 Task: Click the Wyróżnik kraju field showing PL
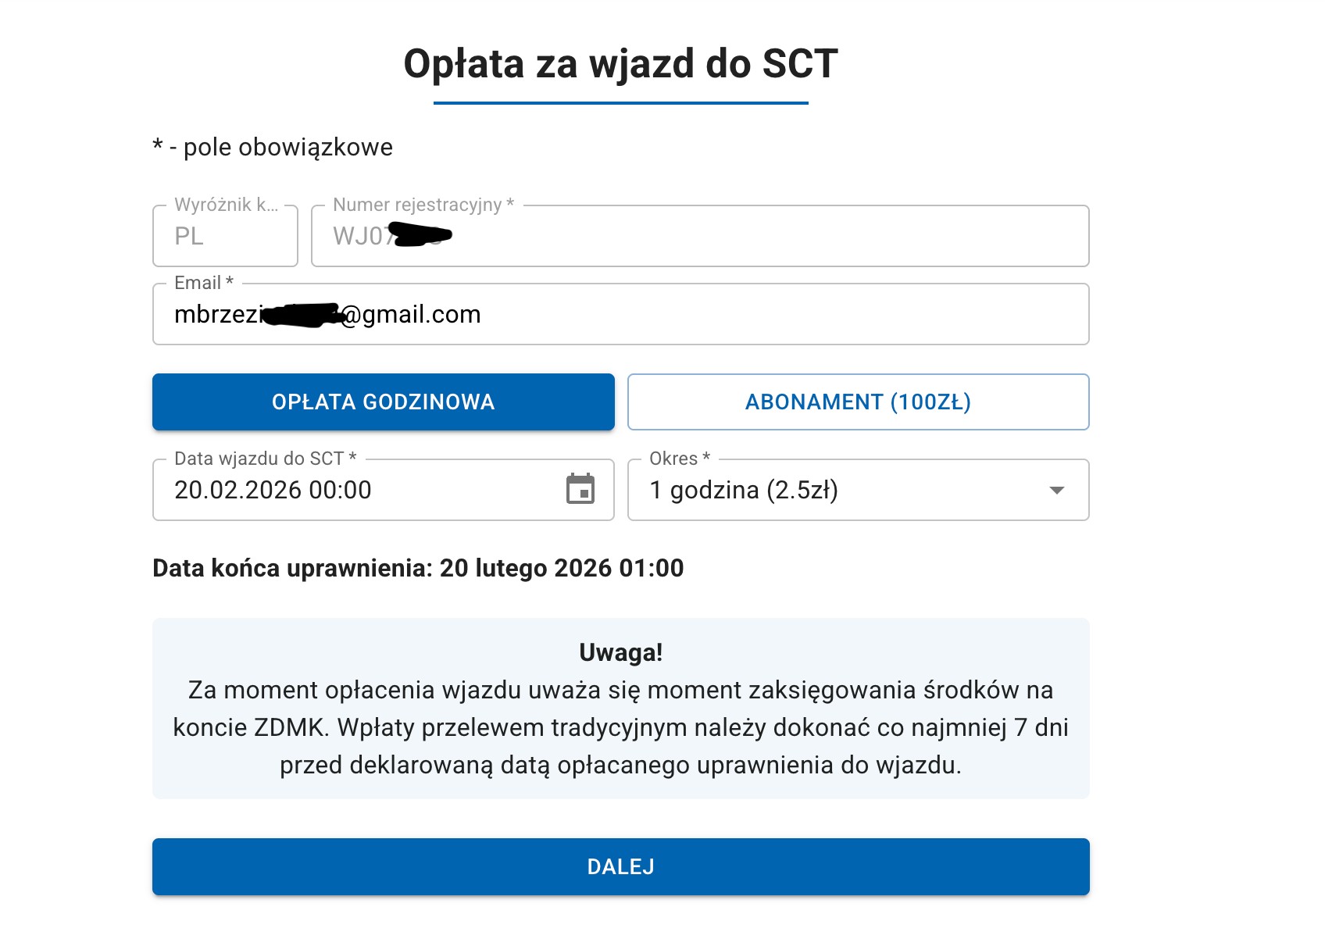[x=225, y=236]
